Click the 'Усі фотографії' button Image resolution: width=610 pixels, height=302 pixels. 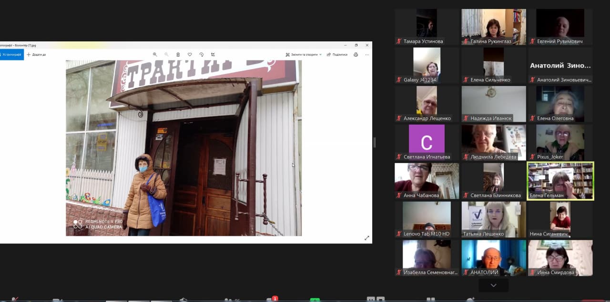coord(11,55)
